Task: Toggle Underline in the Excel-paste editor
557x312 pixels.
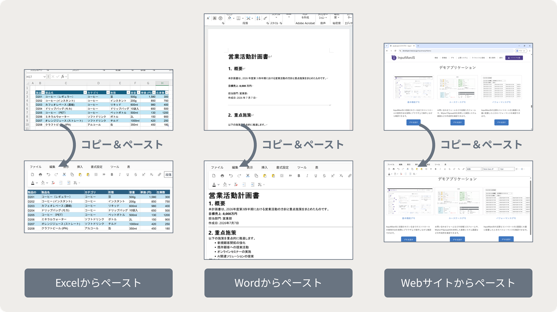Action: pyautogui.click(x=128, y=175)
